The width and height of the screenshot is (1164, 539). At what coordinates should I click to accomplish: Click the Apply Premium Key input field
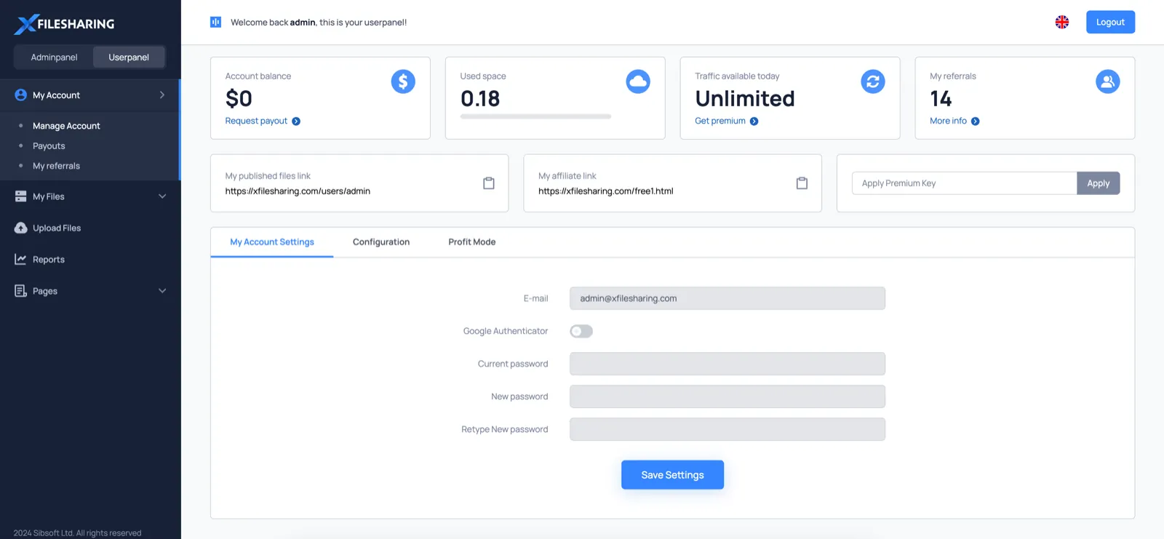(x=964, y=183)
